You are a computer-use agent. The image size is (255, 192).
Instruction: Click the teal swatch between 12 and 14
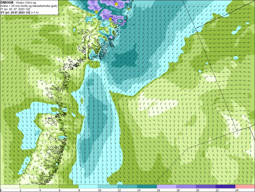(x=127, y=186)
